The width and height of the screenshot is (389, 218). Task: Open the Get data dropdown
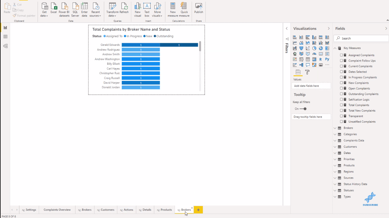(44, 10)
